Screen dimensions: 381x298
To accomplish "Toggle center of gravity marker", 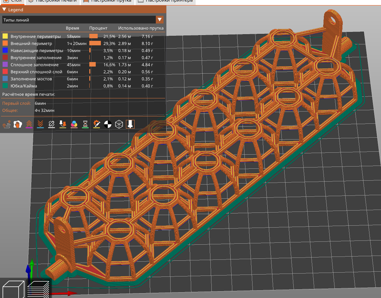I will 108,124.
